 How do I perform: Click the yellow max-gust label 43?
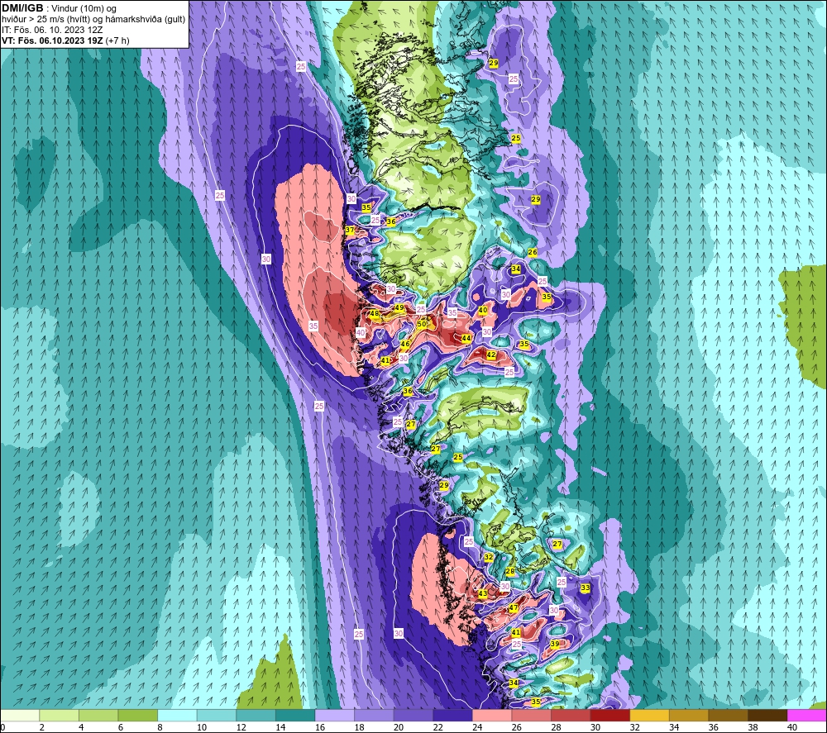(x=483, y=593)
